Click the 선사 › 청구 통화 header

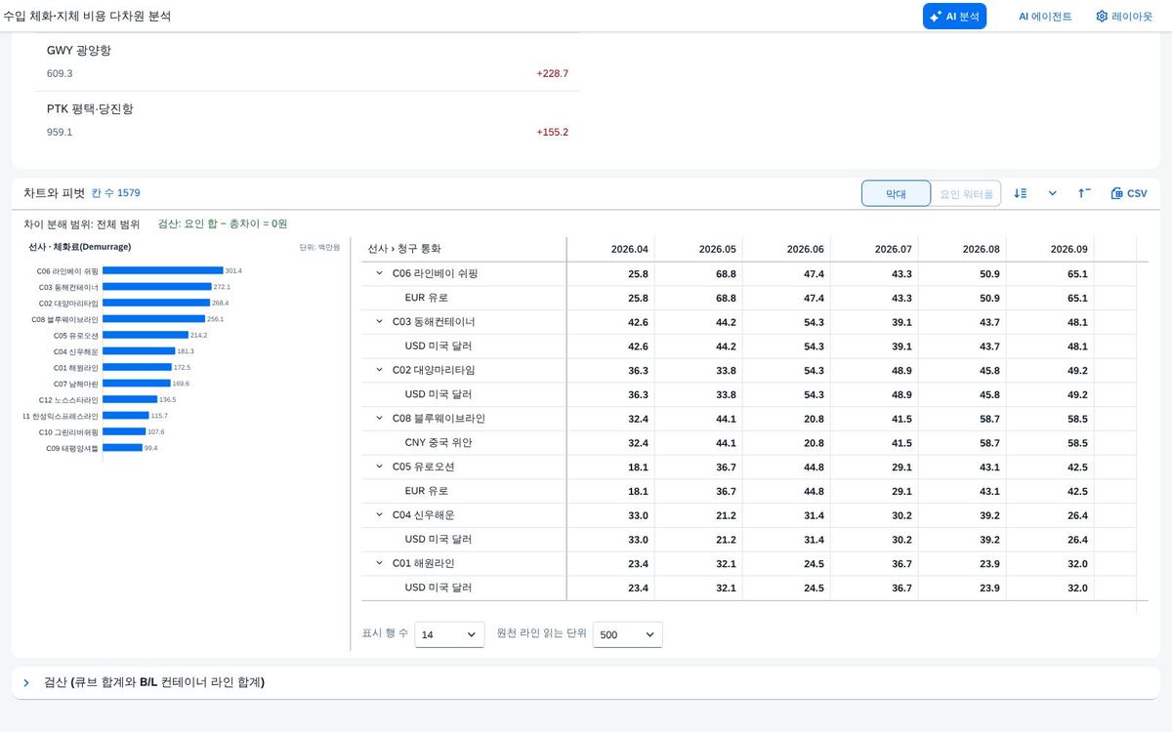pos(464,249)
